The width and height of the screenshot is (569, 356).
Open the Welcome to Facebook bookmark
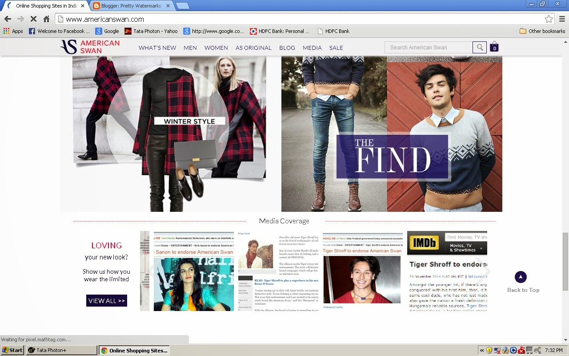click(59, 31)
